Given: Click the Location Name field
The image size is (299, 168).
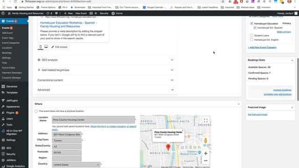Looking at the screenshot, I should pyautogui.click(x=93, y=119).
